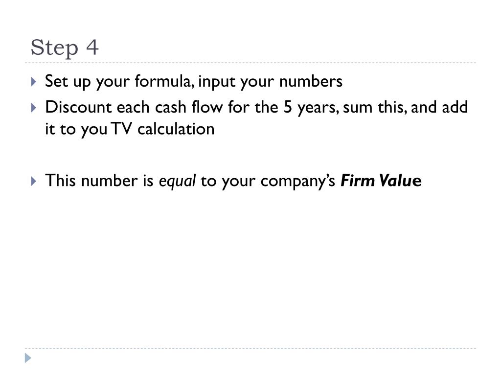501x376 pixels.
Task: Click the word "Discount" in the second bullet
Action: pyautogui.click(x=78, y=107)
